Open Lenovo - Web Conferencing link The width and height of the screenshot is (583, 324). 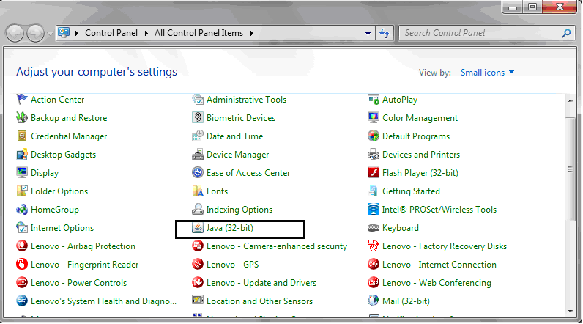coord(437,283)
